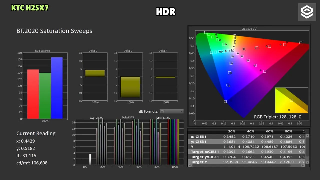This screenshot has height=180, width=320.
Task: Click the fL: 31,115 reading
Action: point(26,156)
